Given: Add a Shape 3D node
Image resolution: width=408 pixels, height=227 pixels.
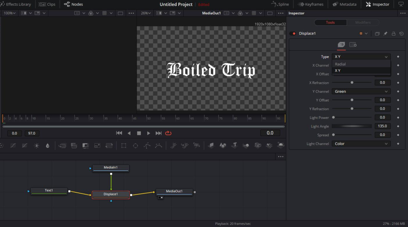Looking at the screenshot, I should point(223,145).
